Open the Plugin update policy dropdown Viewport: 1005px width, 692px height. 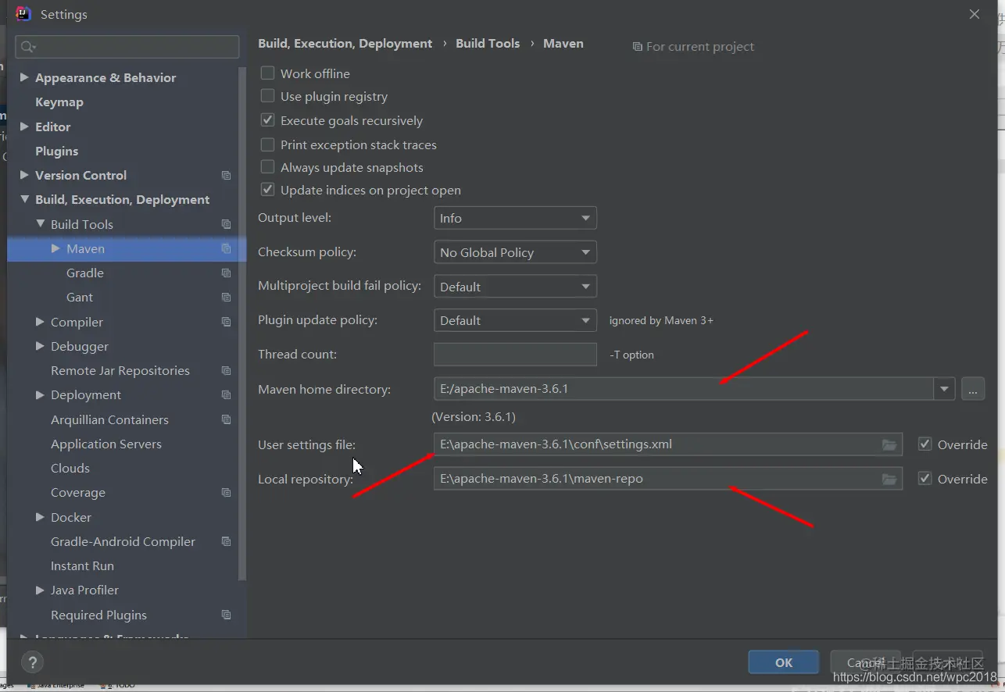tap(515, 320)
